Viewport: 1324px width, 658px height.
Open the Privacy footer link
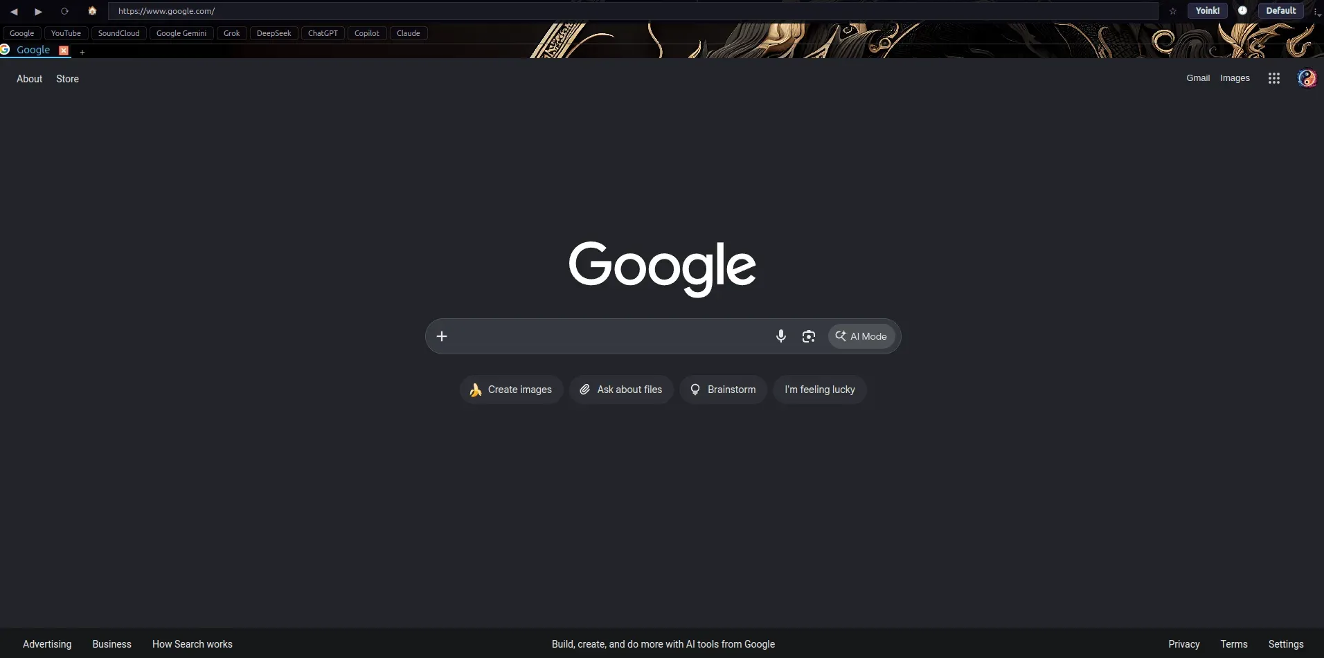(x=1184, y=644)
